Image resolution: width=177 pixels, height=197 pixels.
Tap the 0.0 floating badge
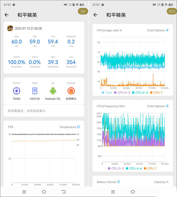[x=83, y=12]
